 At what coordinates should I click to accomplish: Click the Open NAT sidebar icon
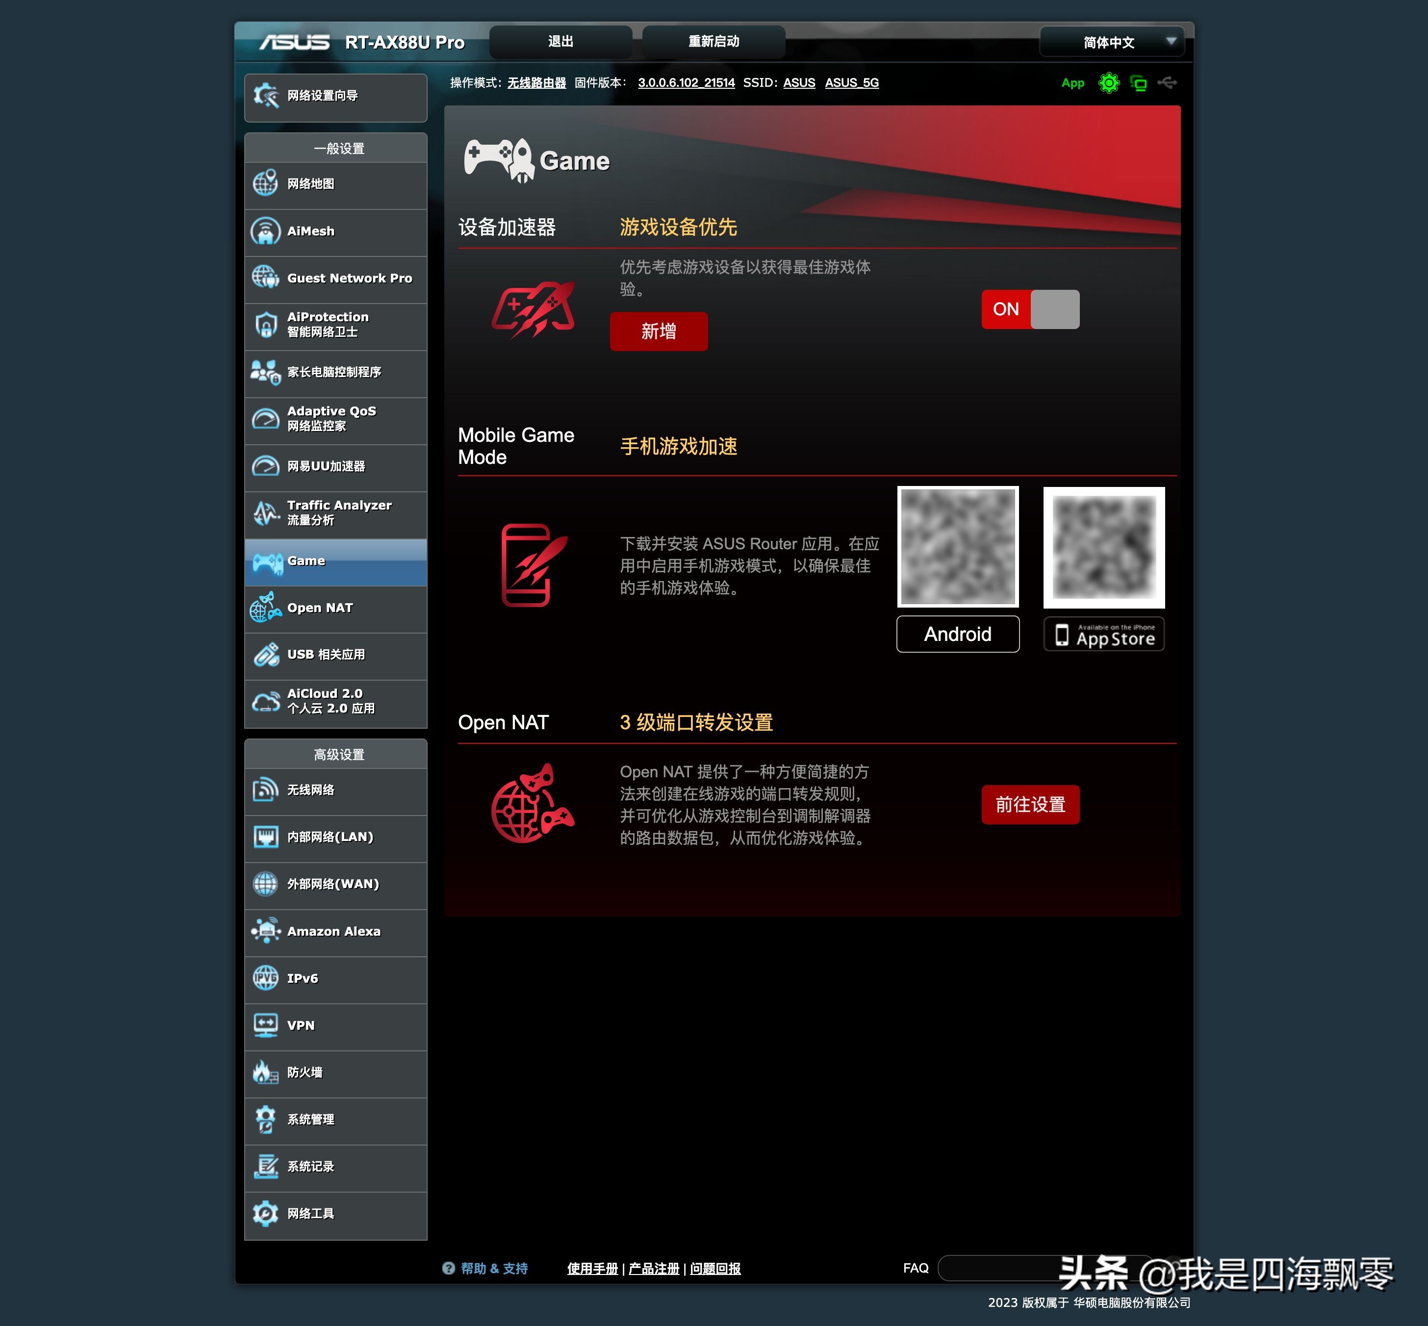[265, 607]
